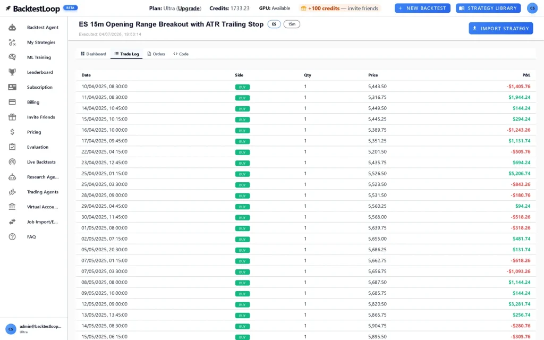Switch to the Orders tab
Viewport: 544px width, 340px height.
156,54
